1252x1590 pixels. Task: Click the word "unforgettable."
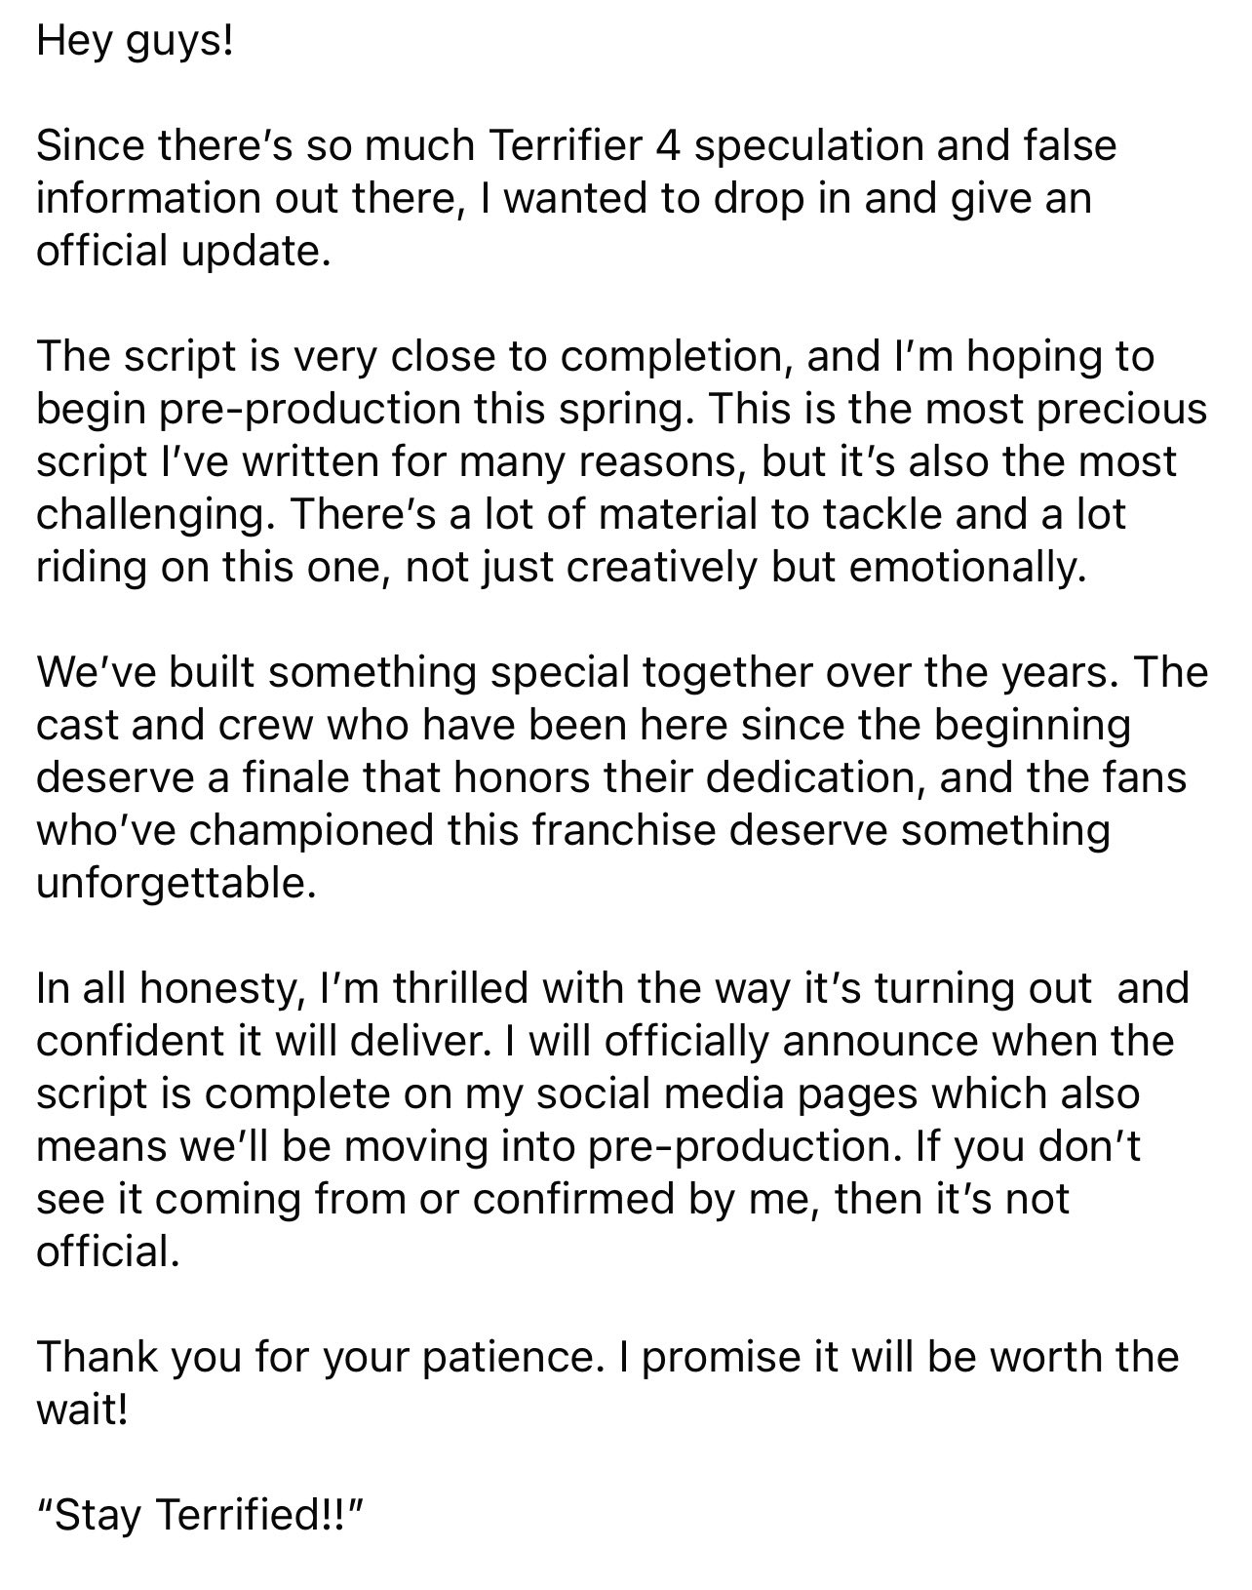[x=176, y=883]
